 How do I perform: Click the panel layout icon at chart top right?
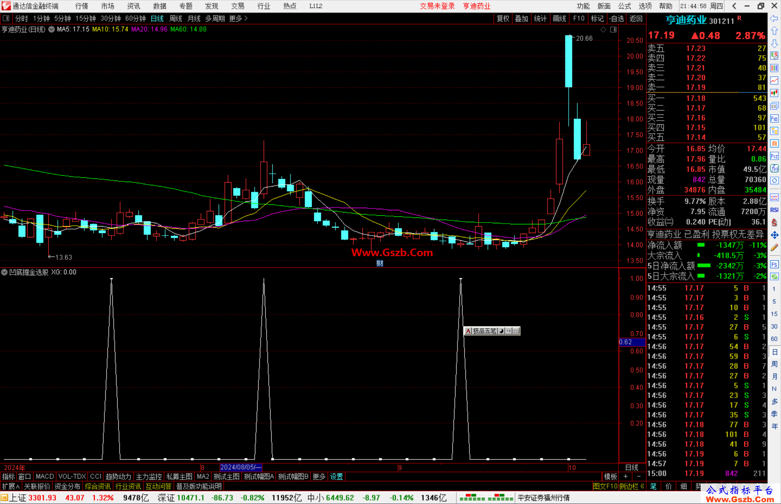point(613,30)
